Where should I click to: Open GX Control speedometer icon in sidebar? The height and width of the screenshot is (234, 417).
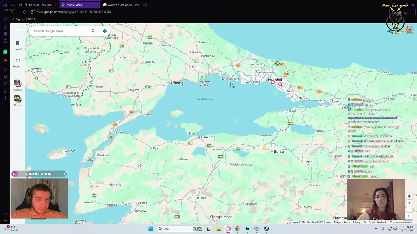5,19
